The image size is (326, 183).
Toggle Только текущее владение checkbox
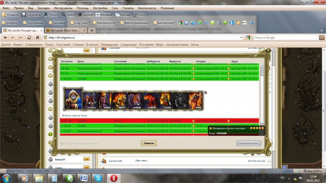pos(62,143)
